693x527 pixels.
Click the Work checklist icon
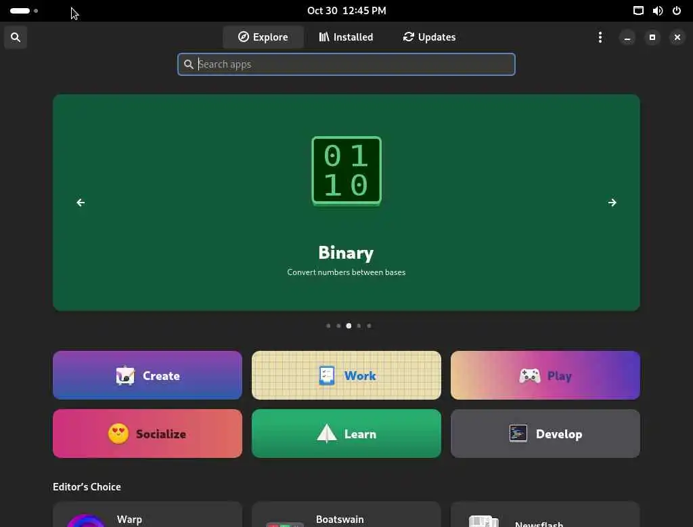pyautogui.click(x=327, y=376)
